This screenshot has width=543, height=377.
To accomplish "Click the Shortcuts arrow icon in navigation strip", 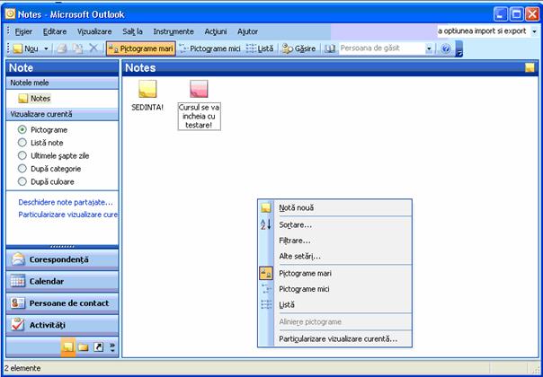I will (97, 346).
